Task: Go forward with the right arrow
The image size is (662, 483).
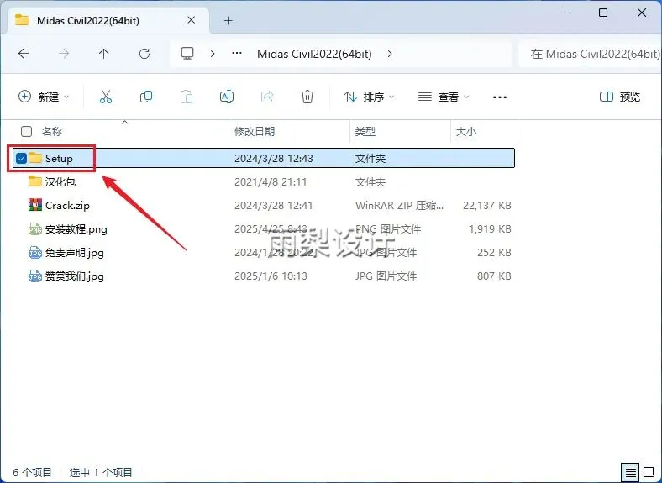Action: (64, 54)
